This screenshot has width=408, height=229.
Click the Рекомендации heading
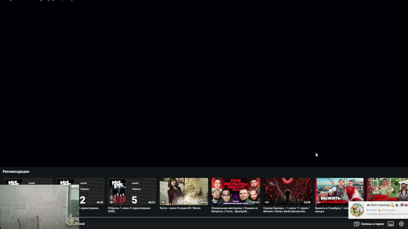[x=16, y=171]
